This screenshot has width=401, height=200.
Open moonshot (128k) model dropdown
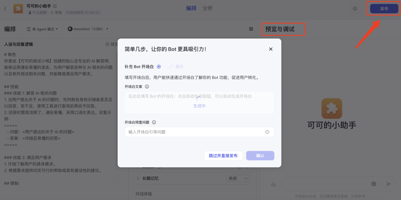click(88, 29)
